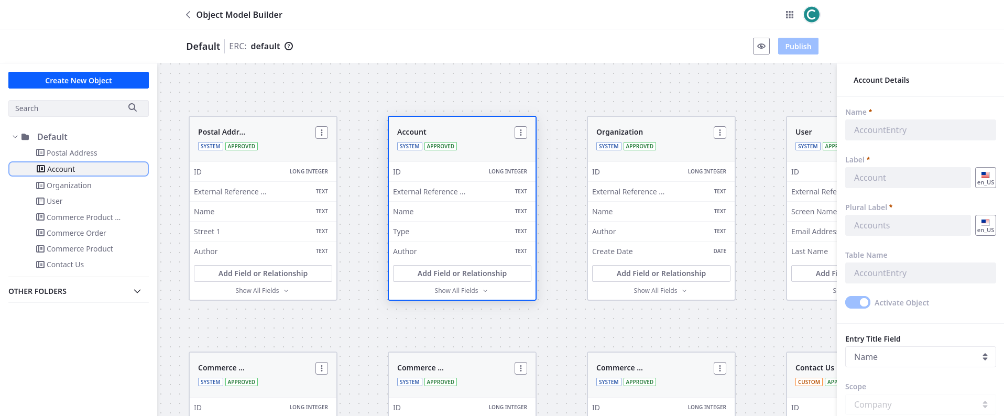Open Account card options menu

click(520, 133)
